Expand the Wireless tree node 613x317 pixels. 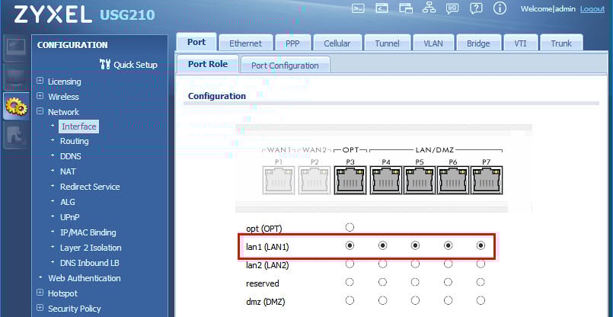point(40,96)
